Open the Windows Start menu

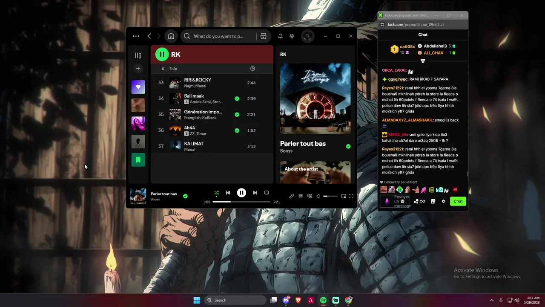point(197,300)
